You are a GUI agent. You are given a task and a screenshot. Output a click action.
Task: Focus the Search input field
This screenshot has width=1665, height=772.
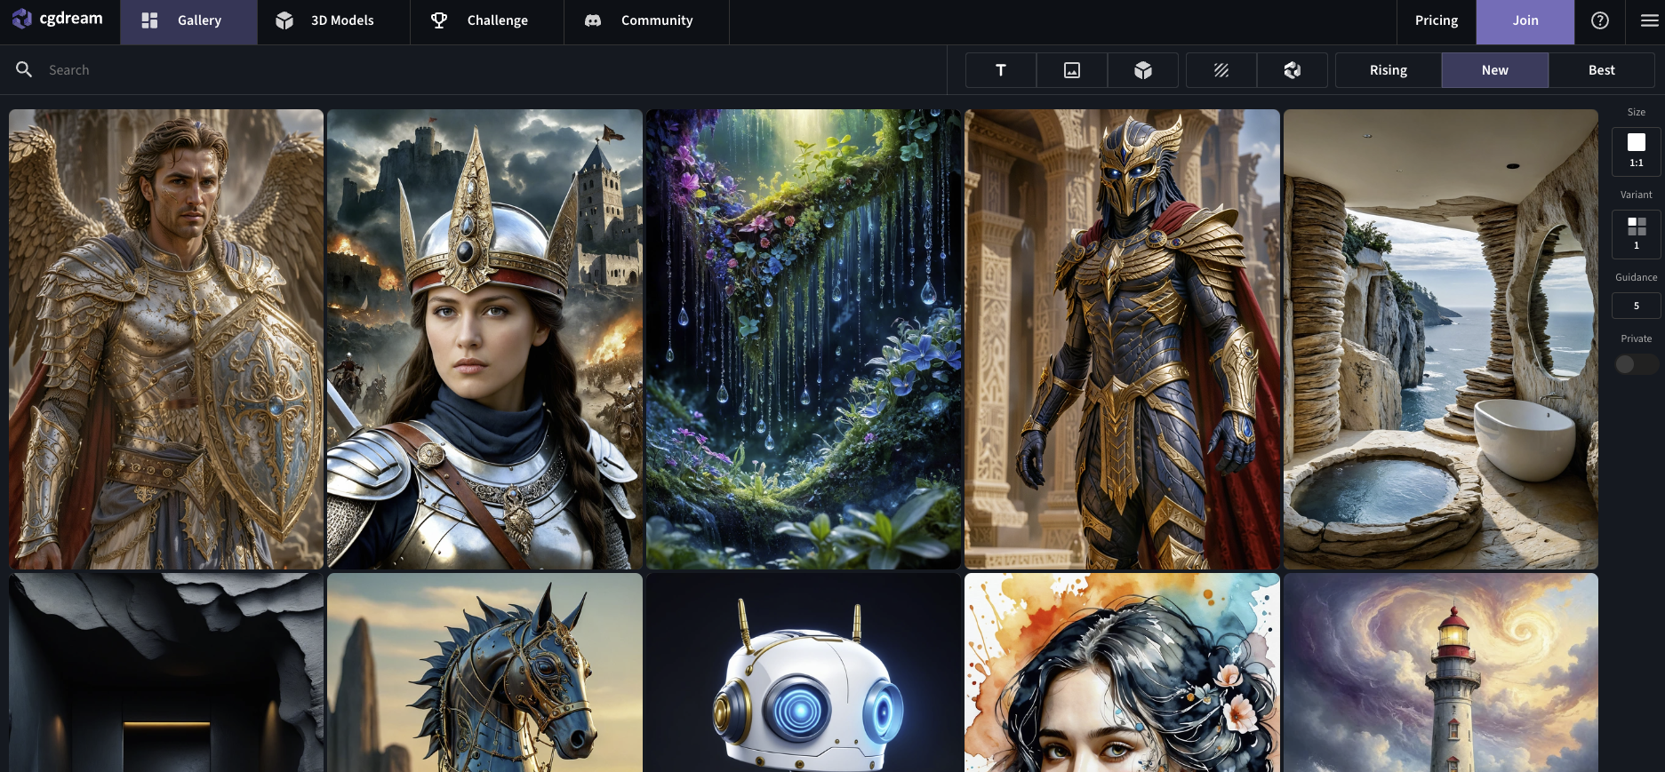click(x=493, y=70)
